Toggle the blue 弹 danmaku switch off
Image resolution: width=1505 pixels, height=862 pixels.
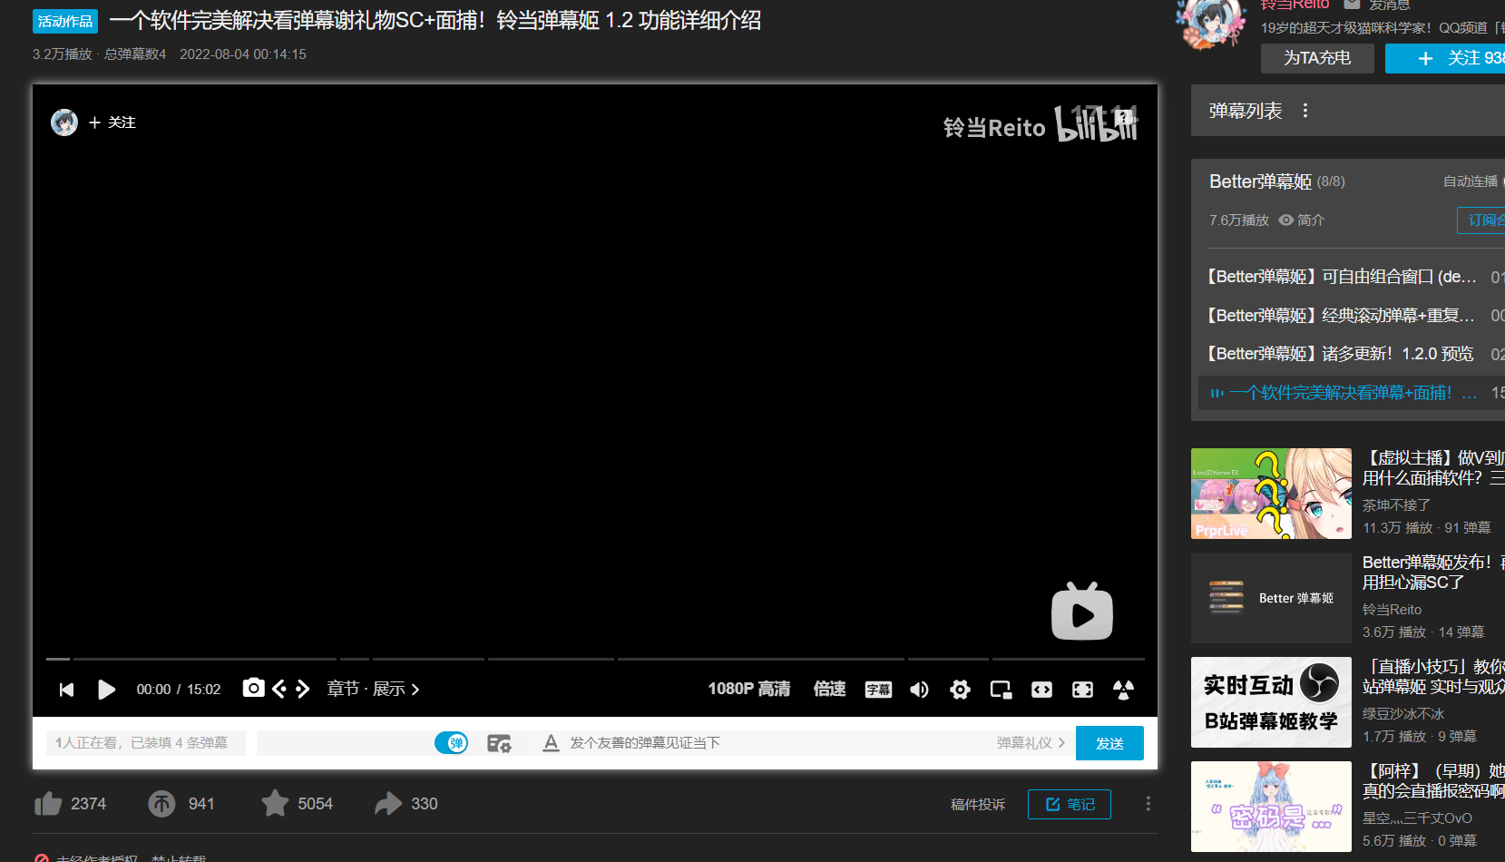click(x=451, y=742)
